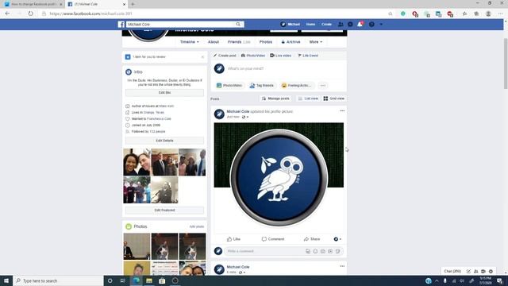Comment on the profile picture post
The height and width of the screenshot is (286, 508).
273,239
